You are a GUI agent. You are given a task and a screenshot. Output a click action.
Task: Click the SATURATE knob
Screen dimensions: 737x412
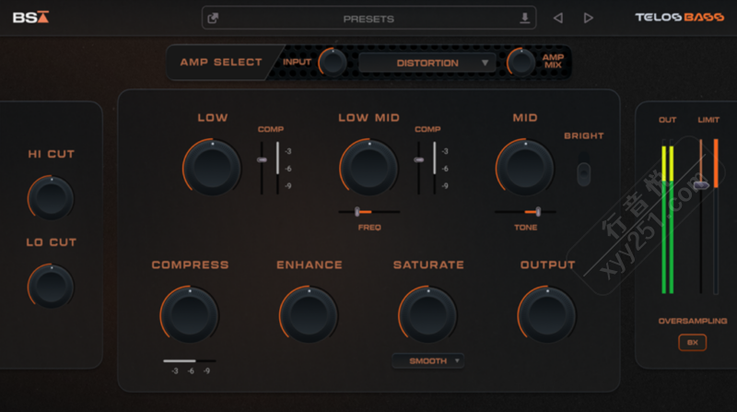pyautogui.click(x=428, y=314)
